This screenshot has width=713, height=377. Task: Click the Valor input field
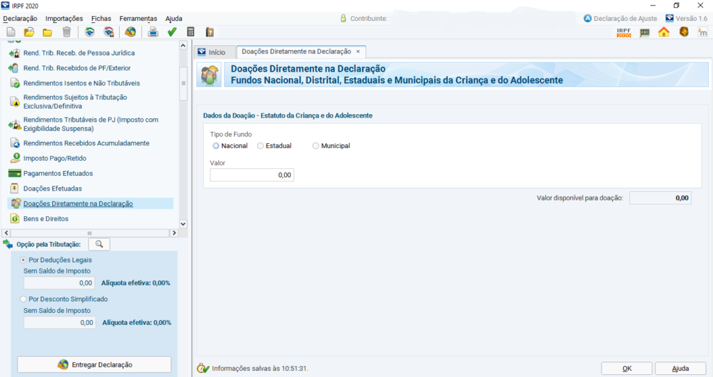tap(251, 175)
